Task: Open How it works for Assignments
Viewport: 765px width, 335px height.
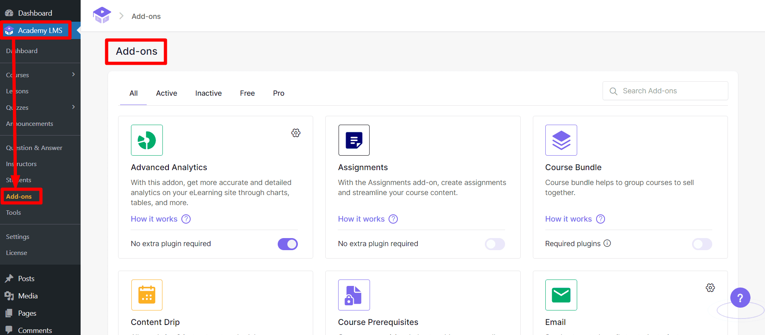Action: [x=361, y=219]
